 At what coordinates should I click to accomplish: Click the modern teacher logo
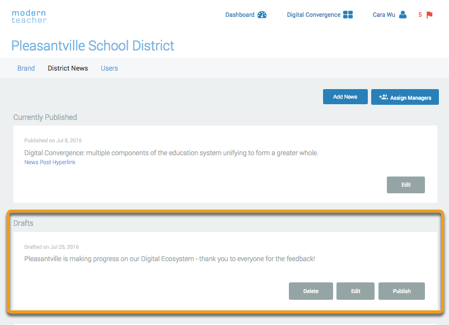pos(29,17)
